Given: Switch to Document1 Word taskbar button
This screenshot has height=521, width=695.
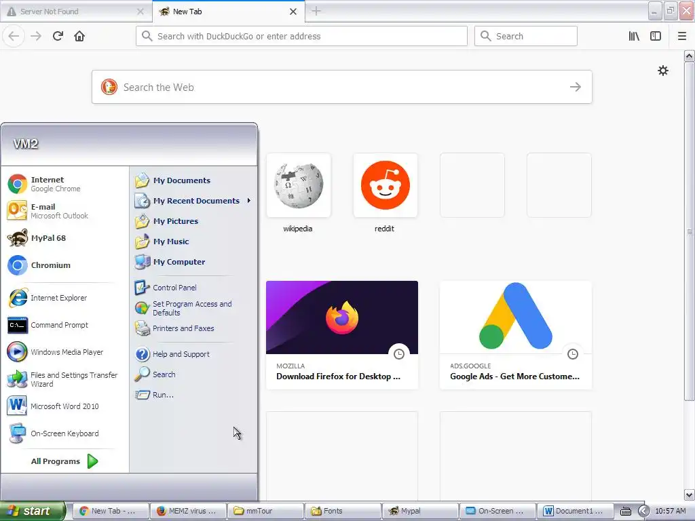Looking at the screenshot, I should (x=576, y=511).
